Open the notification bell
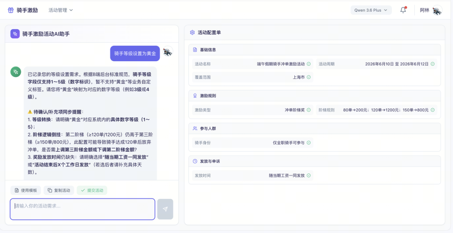 403,10
